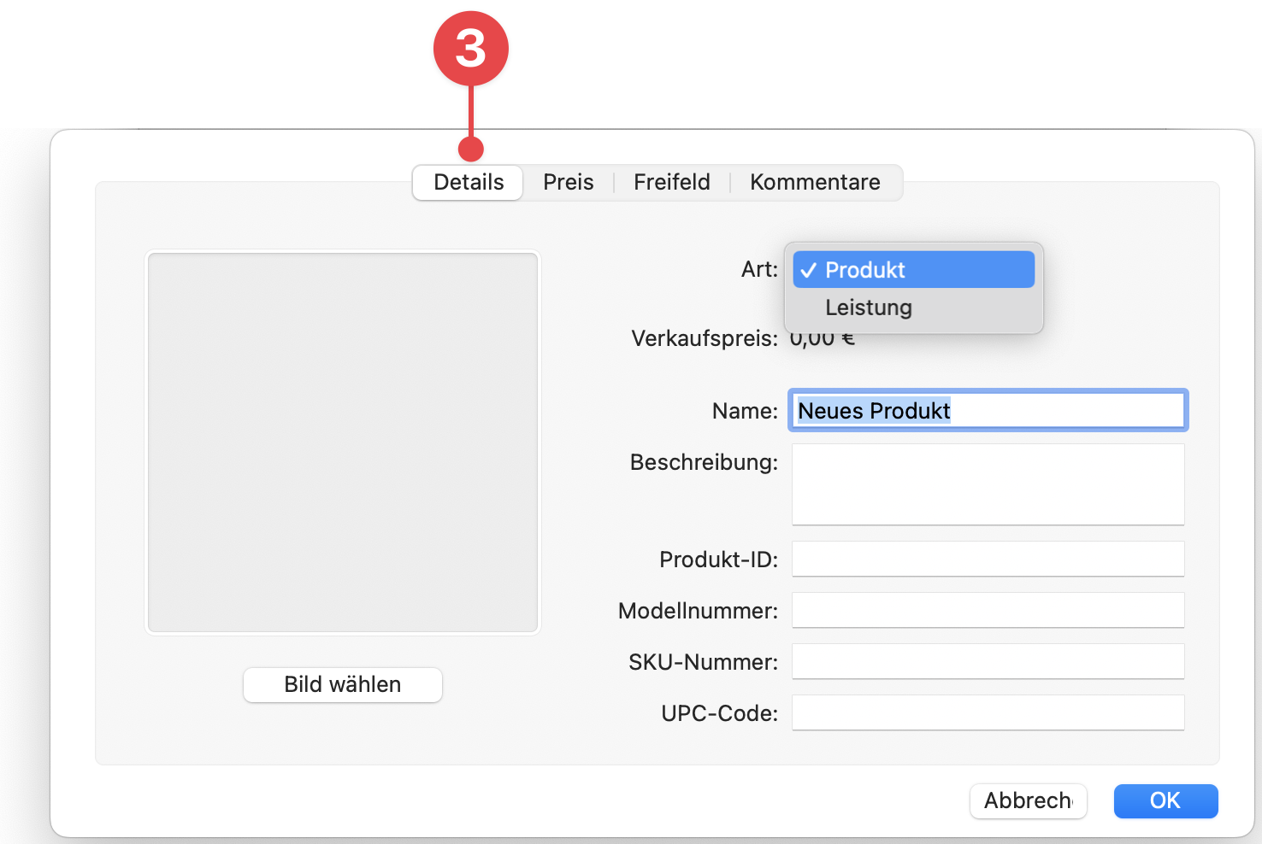Image resolution: width=1262 pixels, height=844 pixels.
Task: Select the Produkt-ID input field
Action: (x=988, y=559)
